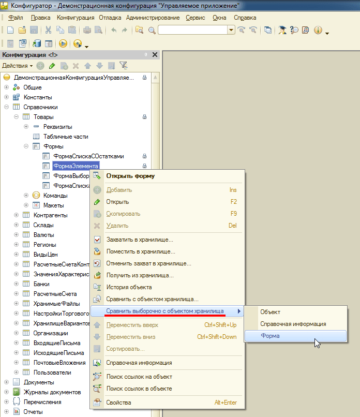
Task: Start debugging with the play icon
Action: click(63, 43)
